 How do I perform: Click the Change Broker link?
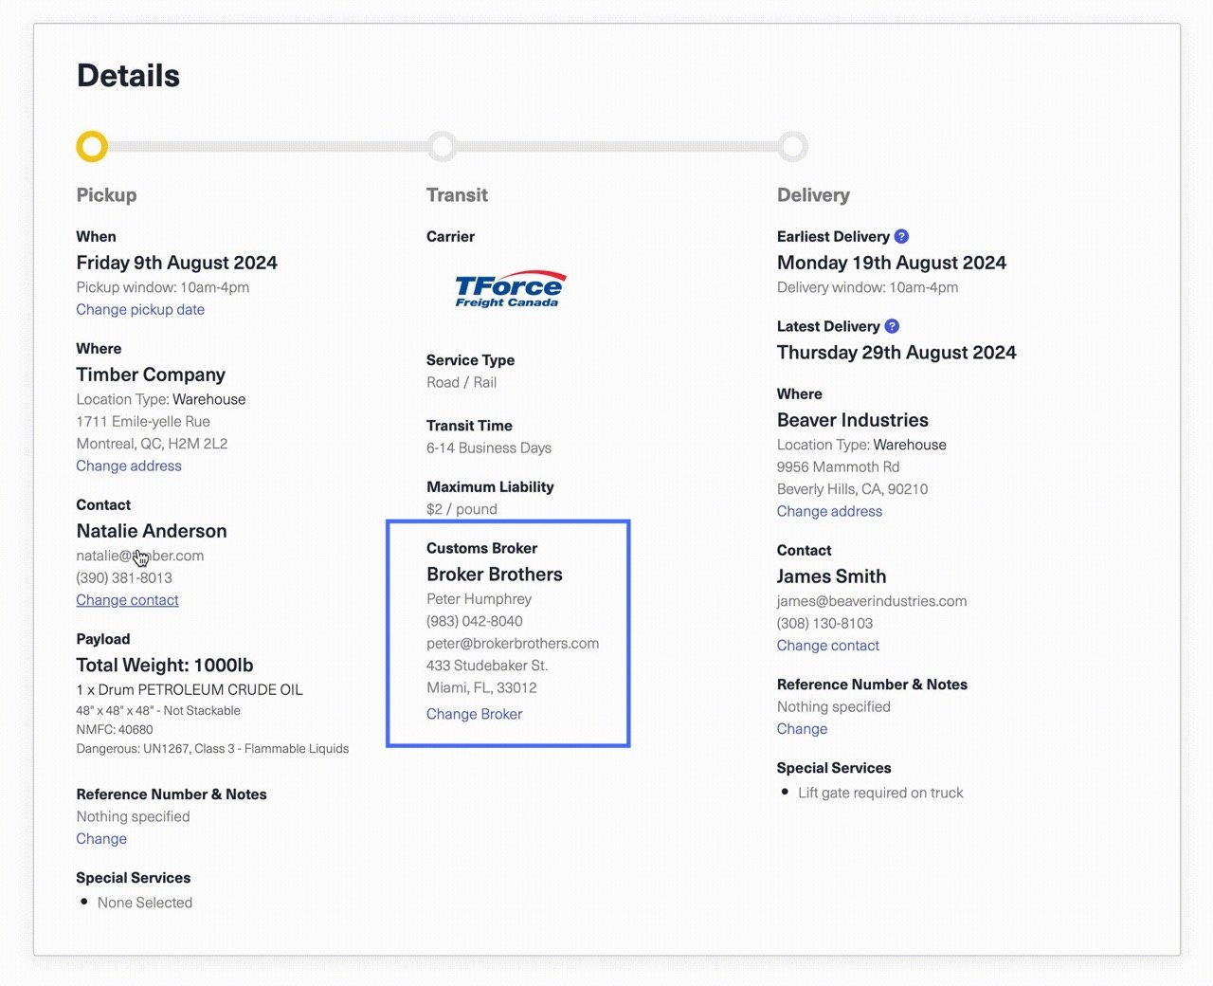[x=474, y=714]
